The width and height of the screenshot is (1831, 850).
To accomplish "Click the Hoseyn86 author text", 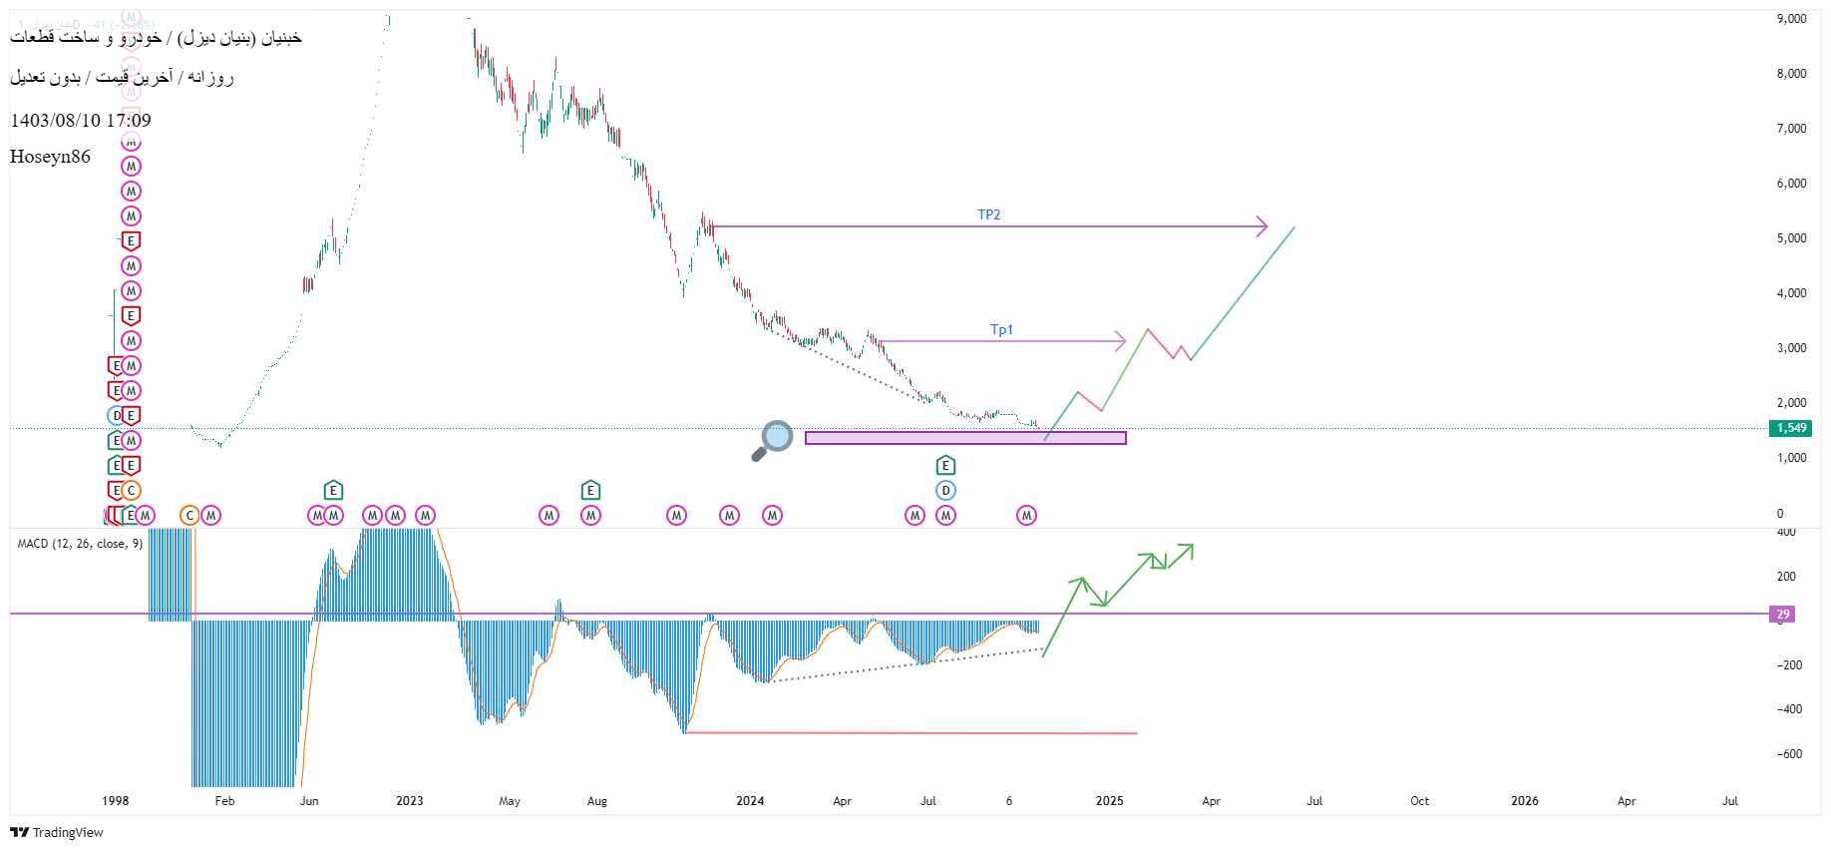I will pos(50,157).
